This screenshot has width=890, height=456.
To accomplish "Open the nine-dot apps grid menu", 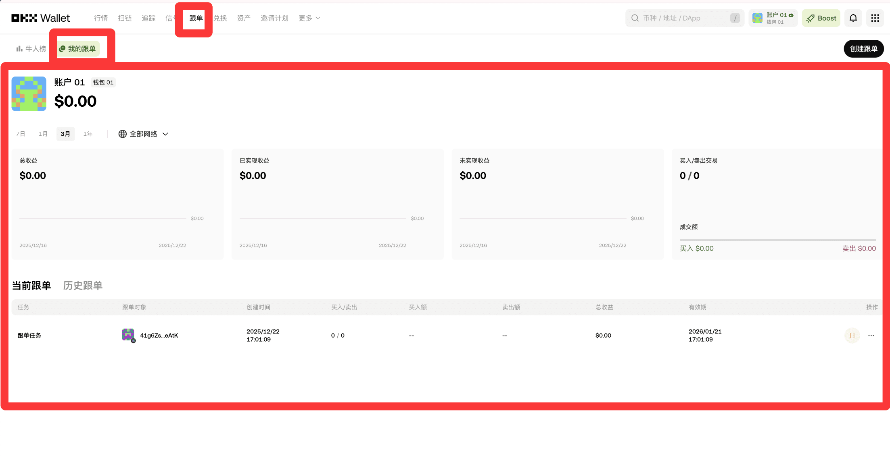I will coord(875,18).
